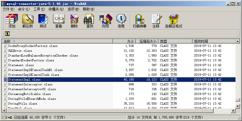Click horizontal scrollbar left arrow
The width and height of the screenshot is (242, 121).
4,111
